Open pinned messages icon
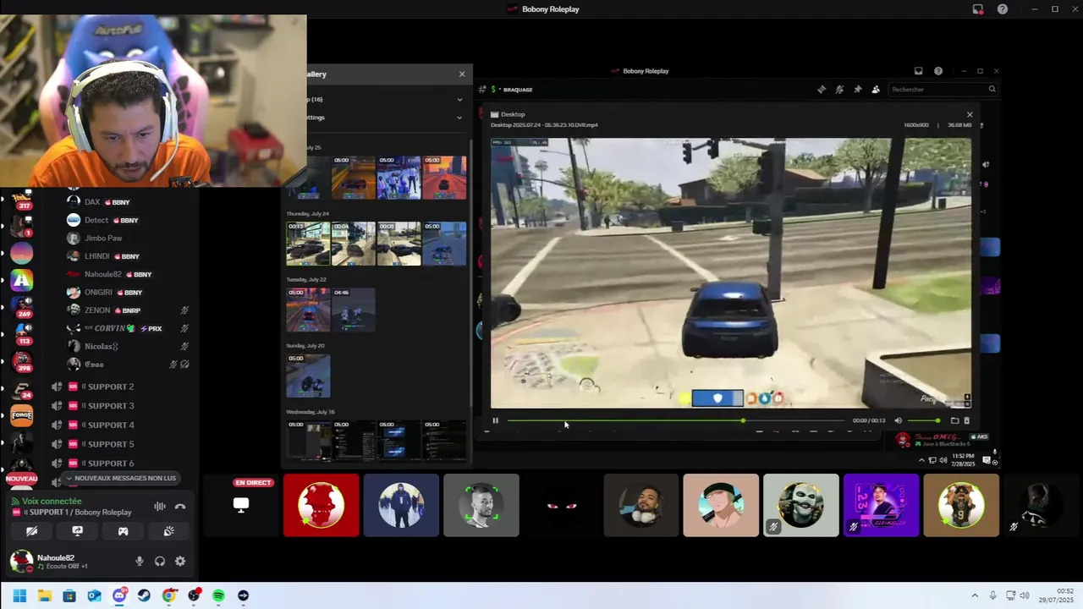 coord(857,90)
